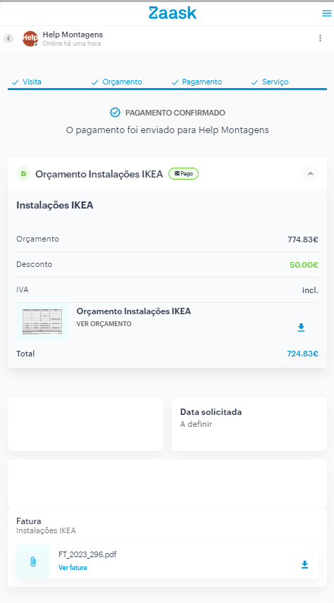The height and width of the screenshot is (603, 334).
Task: Click the Fatura section heading
Action: [29, 521]
